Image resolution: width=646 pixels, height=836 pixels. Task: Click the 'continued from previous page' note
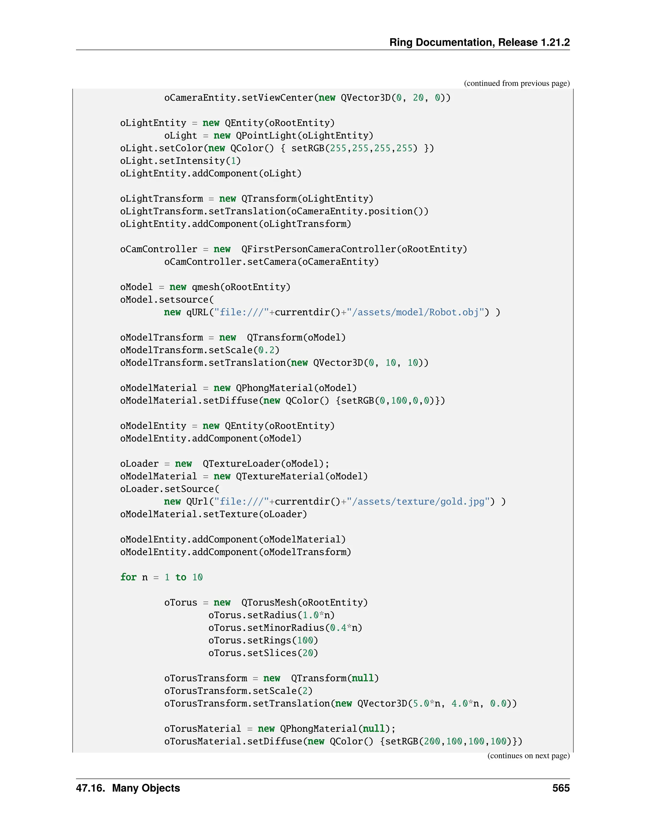517,84
